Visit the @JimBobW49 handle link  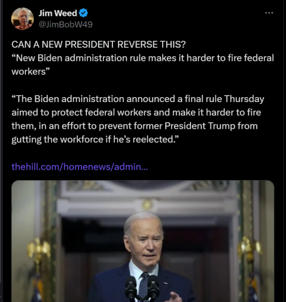(65, 24)
